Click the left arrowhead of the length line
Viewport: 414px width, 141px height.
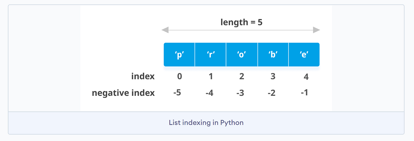165,30
